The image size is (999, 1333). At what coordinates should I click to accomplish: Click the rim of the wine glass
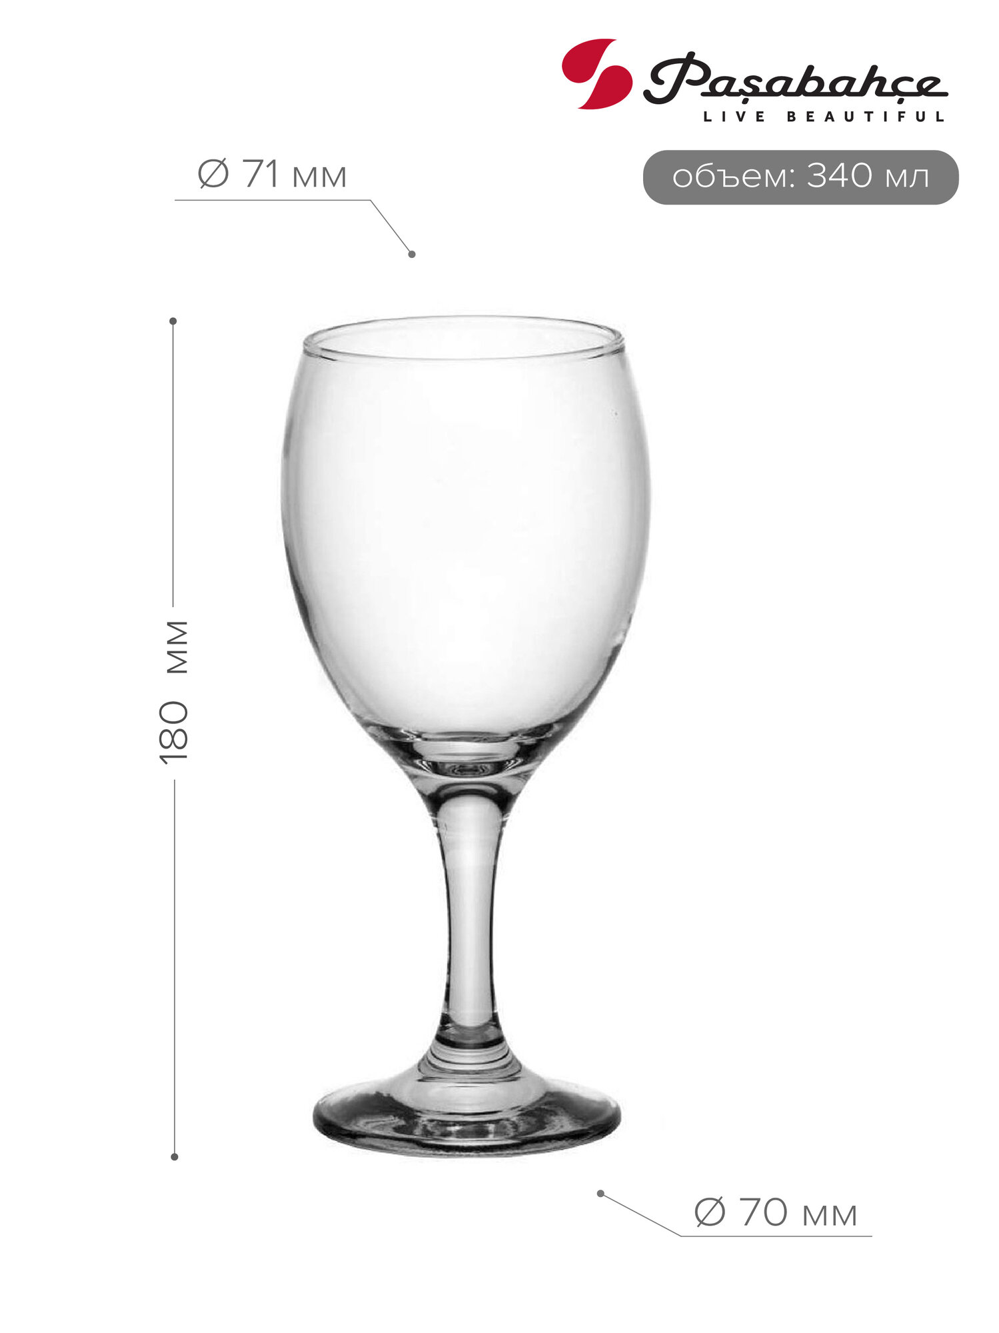(x=464, y=338)
